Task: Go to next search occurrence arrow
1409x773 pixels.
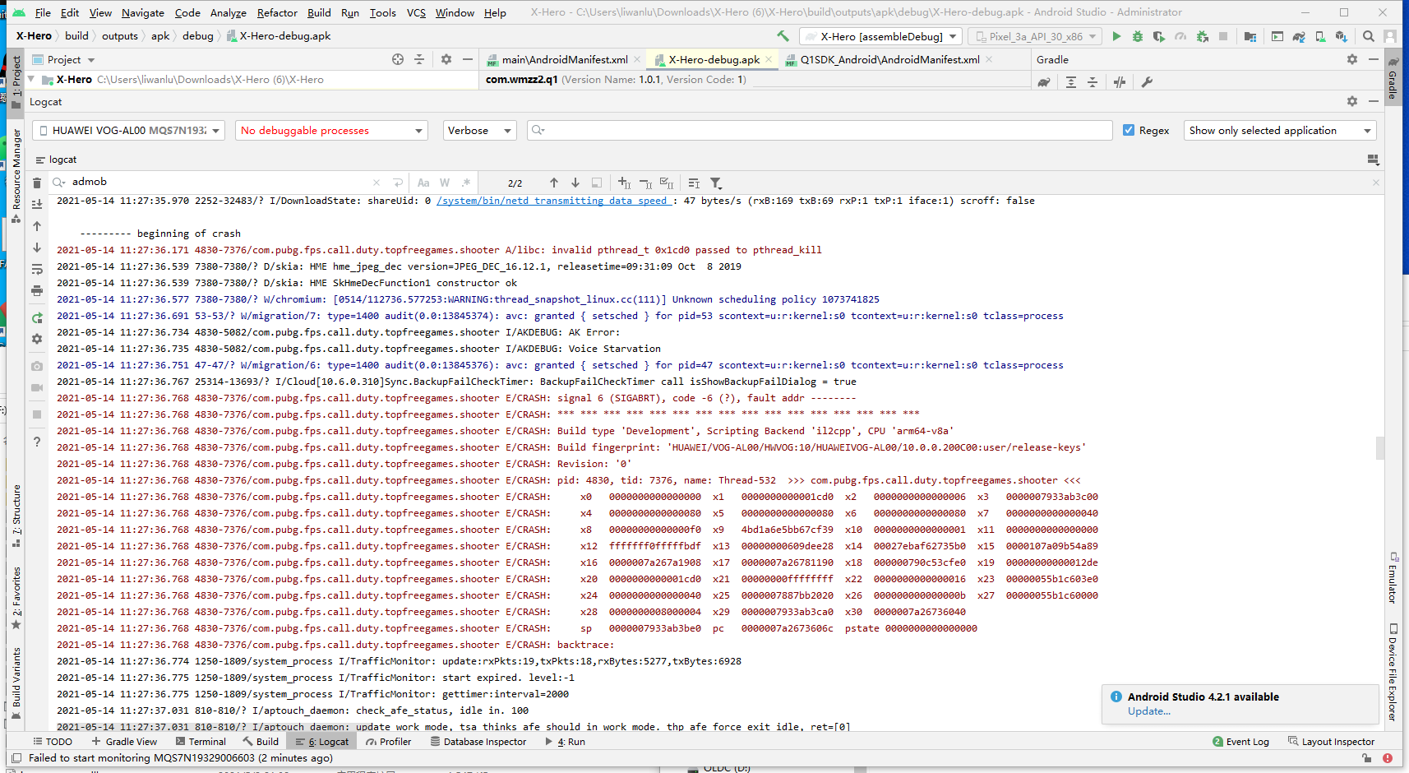Action: click(x=575, y=183)
